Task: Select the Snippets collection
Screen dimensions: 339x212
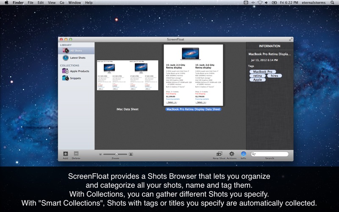Action: 75,78
